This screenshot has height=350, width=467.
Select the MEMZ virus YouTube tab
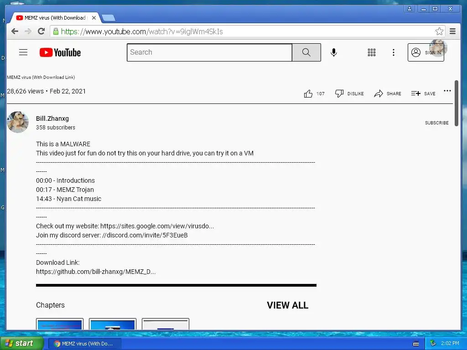pos(55,18)
